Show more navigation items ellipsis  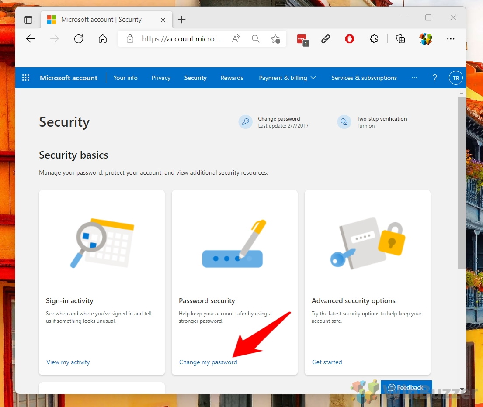click(414, 78)
